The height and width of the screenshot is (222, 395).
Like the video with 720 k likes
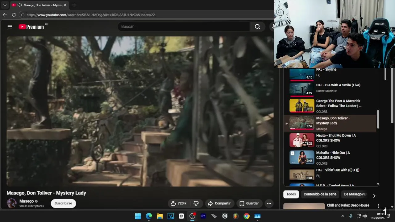point(179,203)
